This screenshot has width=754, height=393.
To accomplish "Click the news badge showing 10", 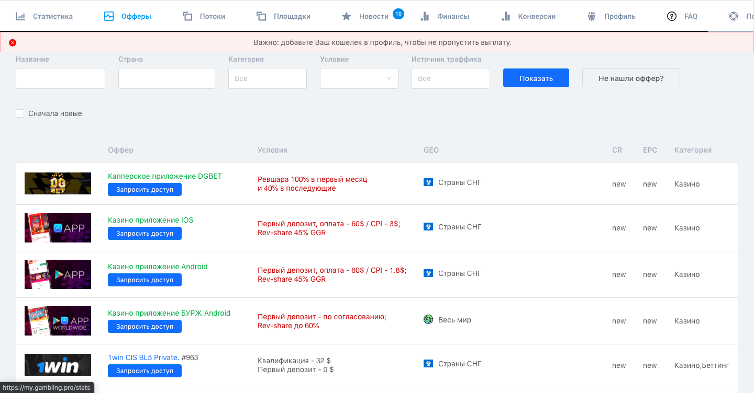I will [398, 14].
